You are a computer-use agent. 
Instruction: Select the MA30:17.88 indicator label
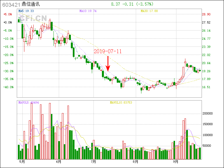[149, 11]
